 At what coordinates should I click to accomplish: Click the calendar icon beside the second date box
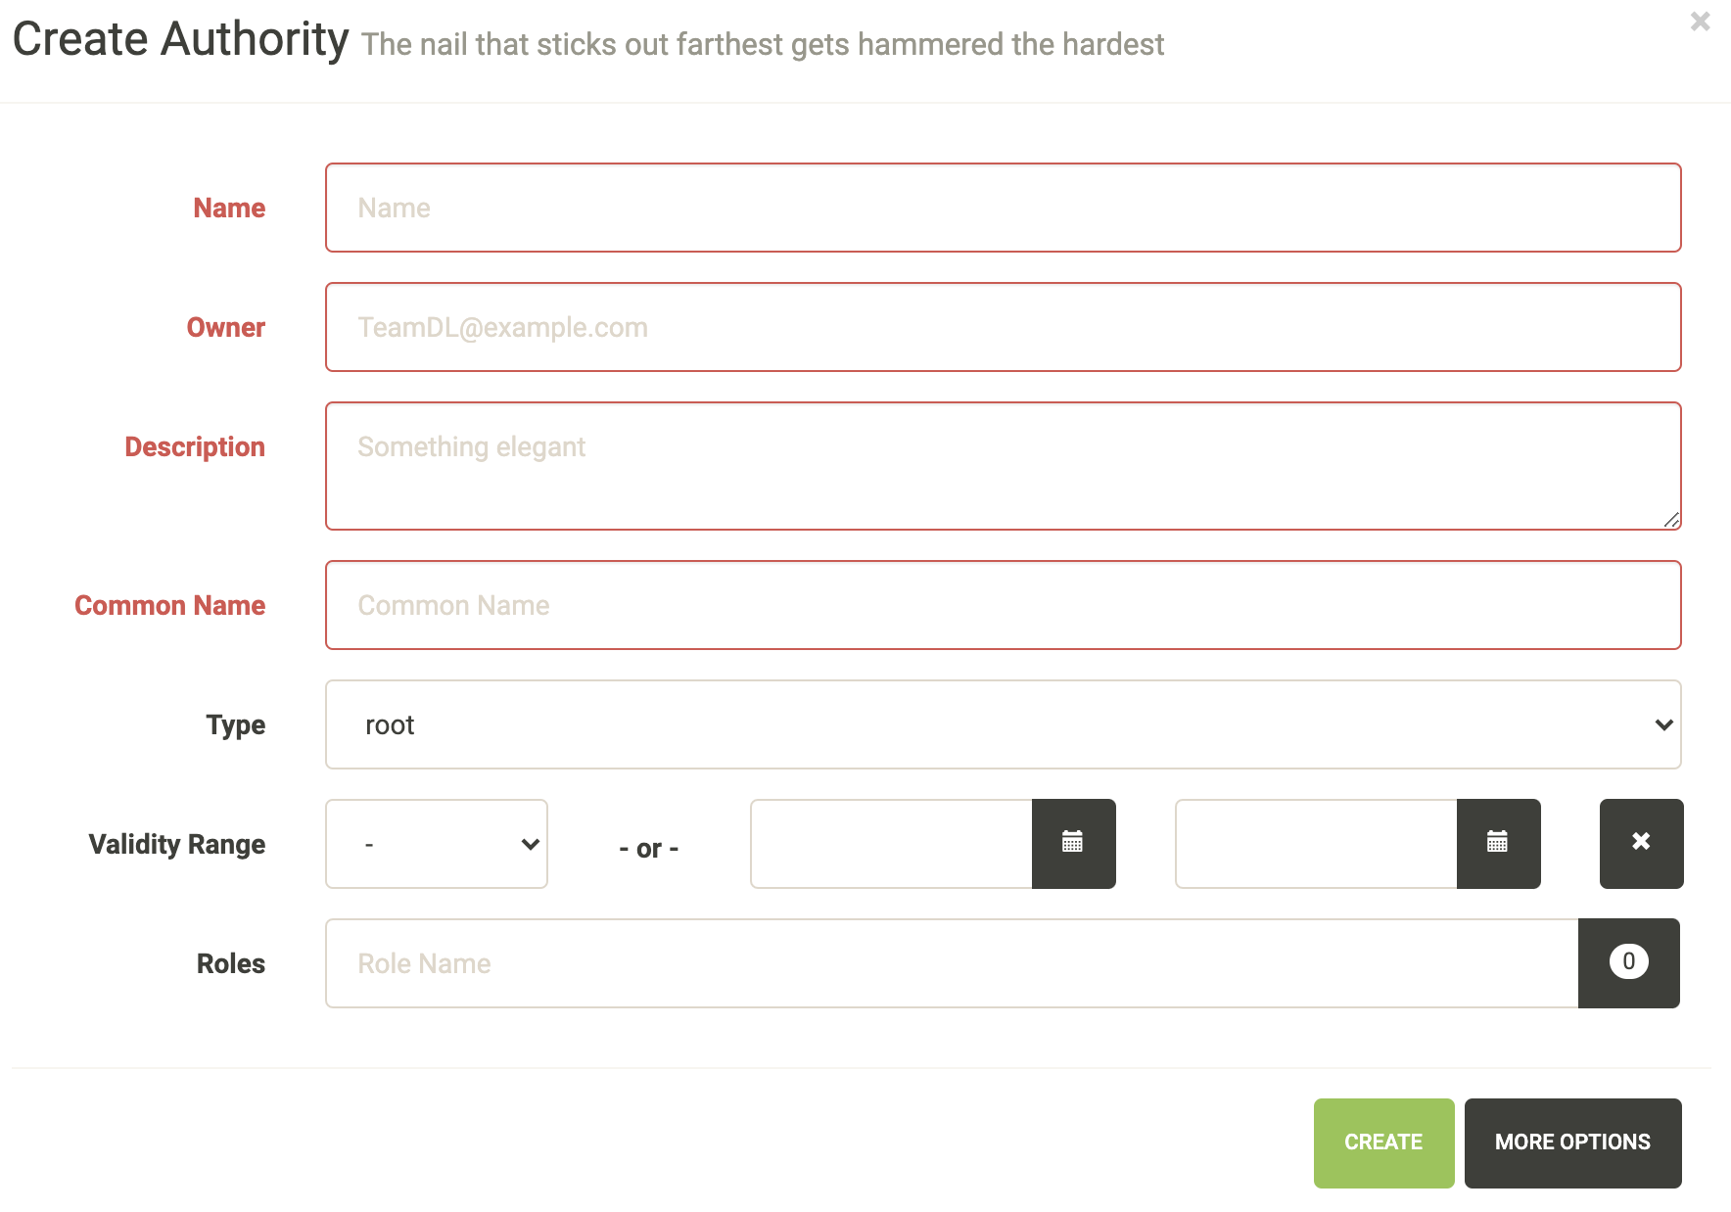1498,843
